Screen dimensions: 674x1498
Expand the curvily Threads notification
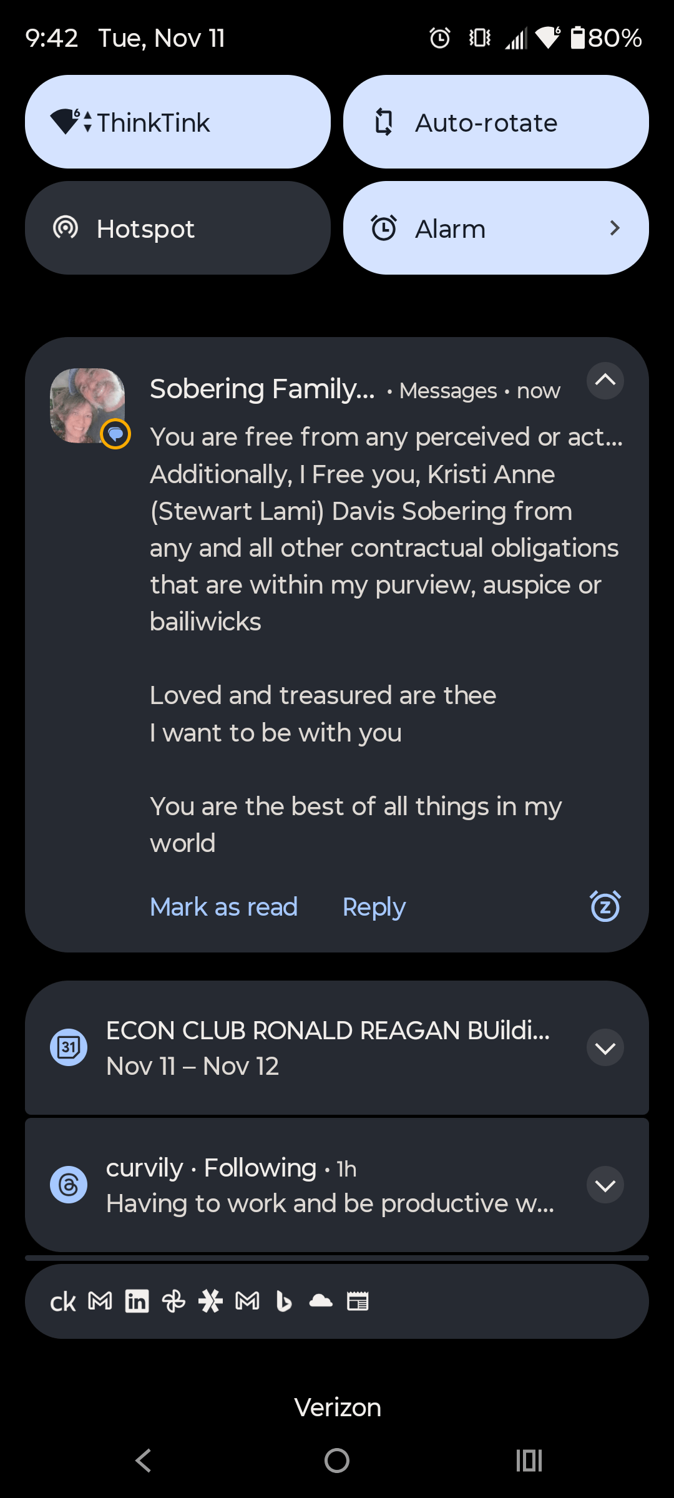point(605,1185)
